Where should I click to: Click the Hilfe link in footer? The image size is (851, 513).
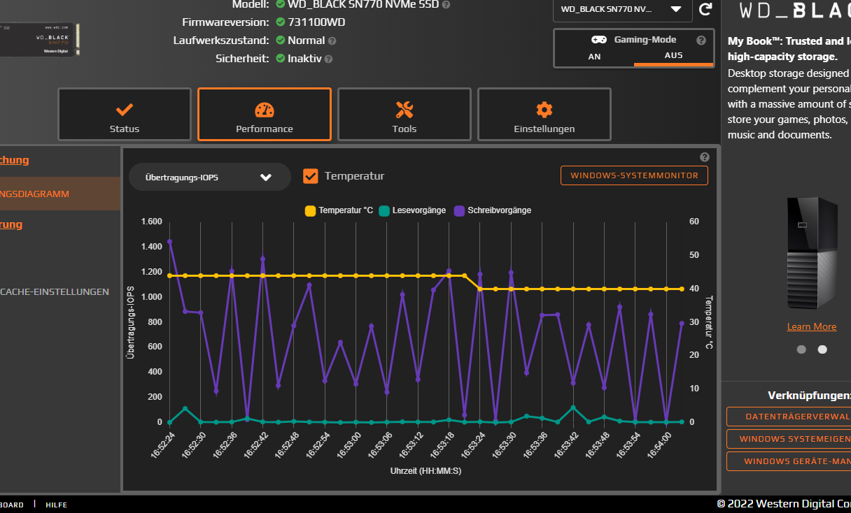pyautogui.click(x=57, y=504)
